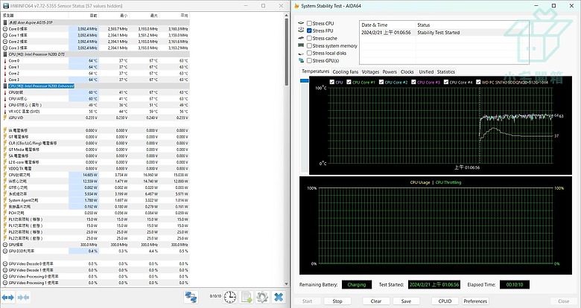Open HWiNFO sensor settings gear icon

pyautogui.click(x=262, y=297)
